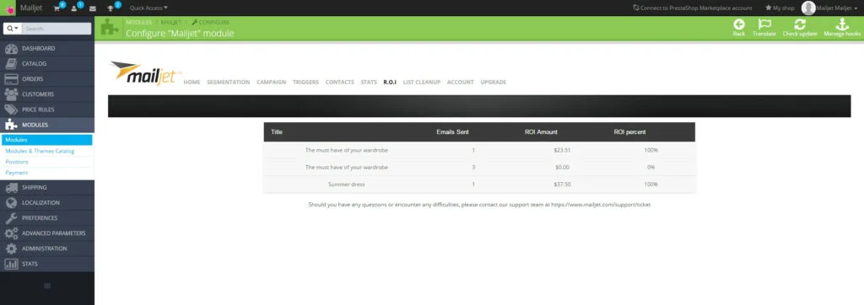Open the List Cleanup tab
The width and height of the screenshot is (864, 305).
tap(422, 82)
